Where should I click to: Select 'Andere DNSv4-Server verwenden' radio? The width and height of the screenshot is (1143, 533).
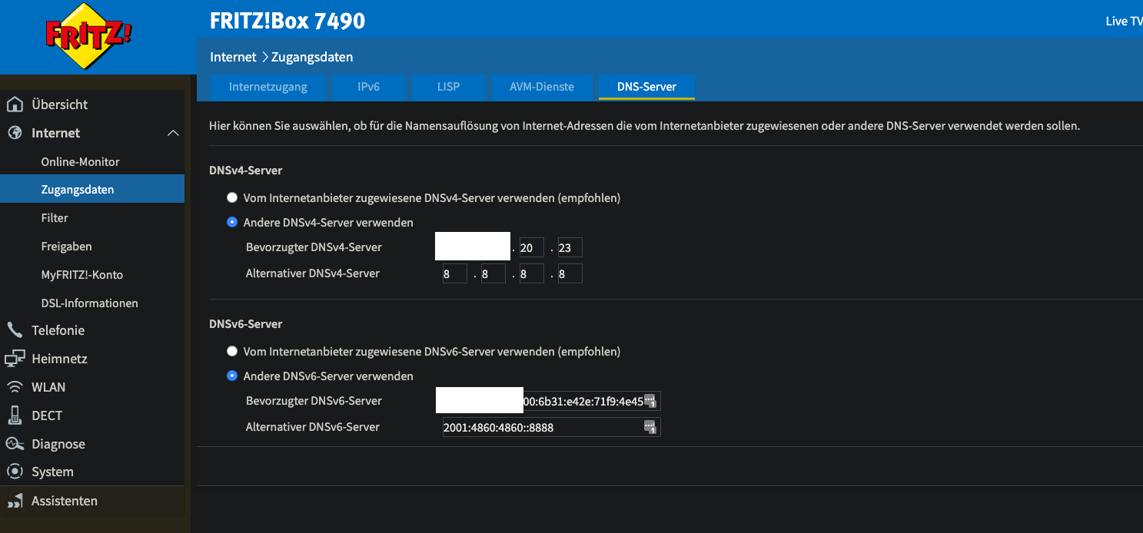pos(232,223)
